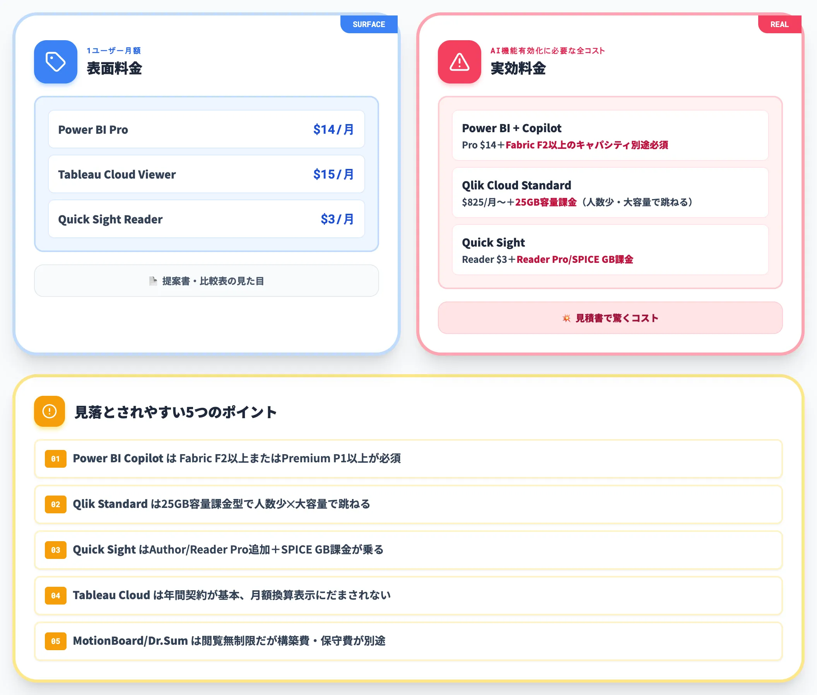Click the 1ユーザー月額 label
This screenshot has width=817, height=695.
point(114,50)
